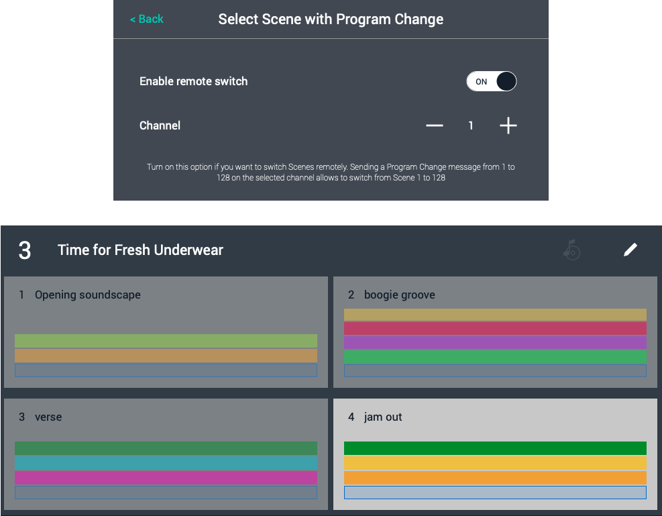The height and width of the screenshot is (516, 662).
Task: Decrease channel with minus icon
Action: pos(435,125)
